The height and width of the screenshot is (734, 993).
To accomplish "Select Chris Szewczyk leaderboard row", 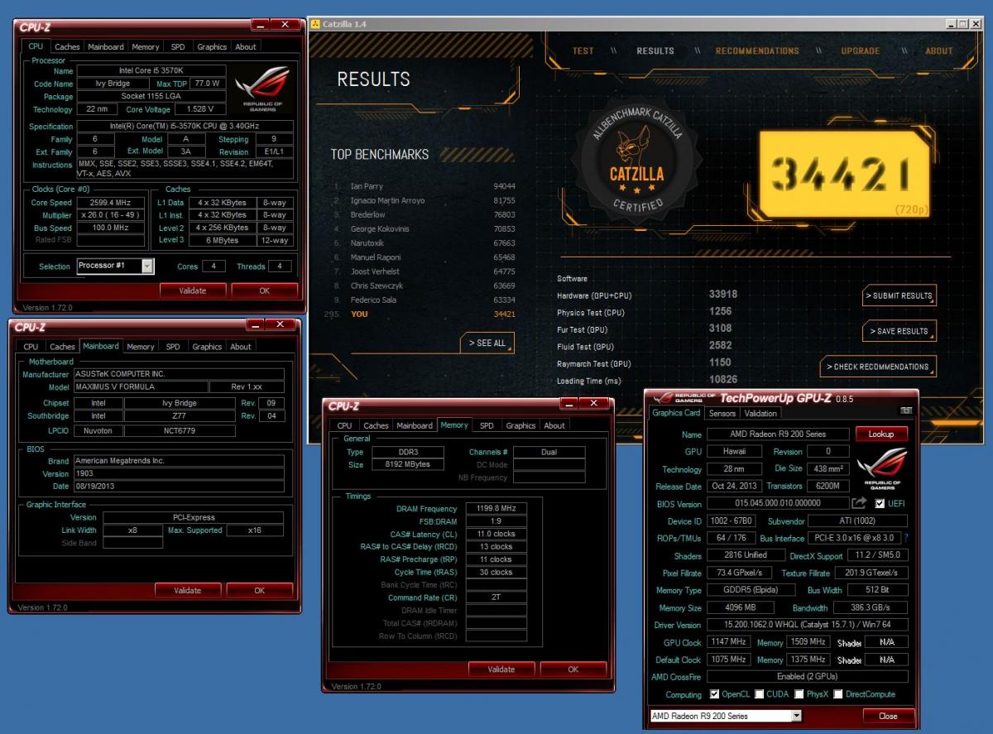I will 424,285.
